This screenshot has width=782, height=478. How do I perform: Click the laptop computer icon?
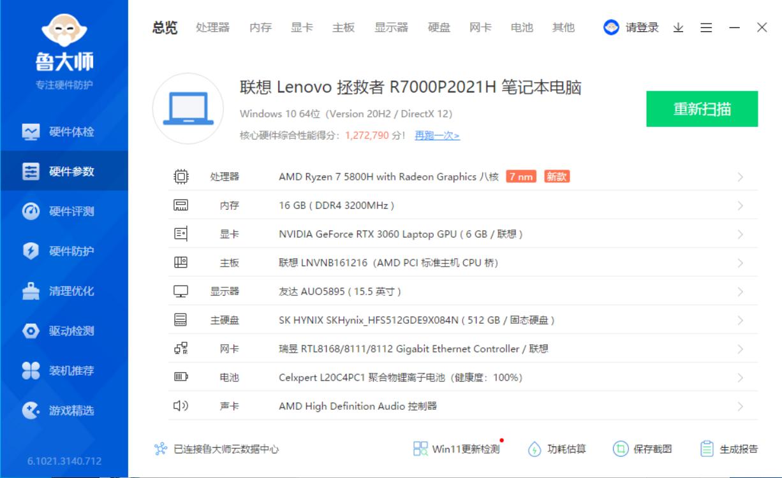coord(188,108)
